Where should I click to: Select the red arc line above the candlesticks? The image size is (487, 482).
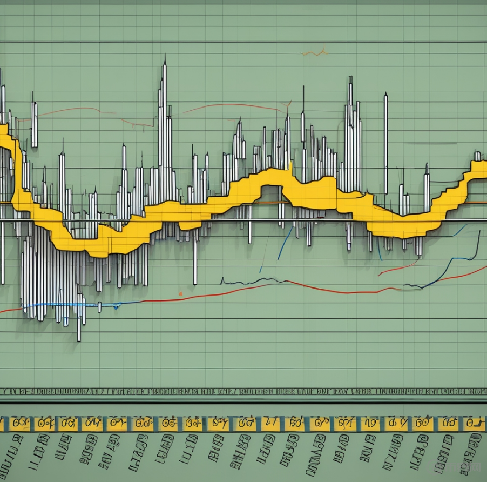pyautogui.click(x=232, y=106)
